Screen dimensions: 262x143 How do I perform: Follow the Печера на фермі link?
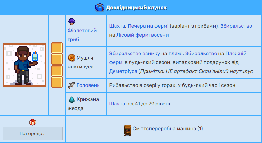click(x=148, y=26)
